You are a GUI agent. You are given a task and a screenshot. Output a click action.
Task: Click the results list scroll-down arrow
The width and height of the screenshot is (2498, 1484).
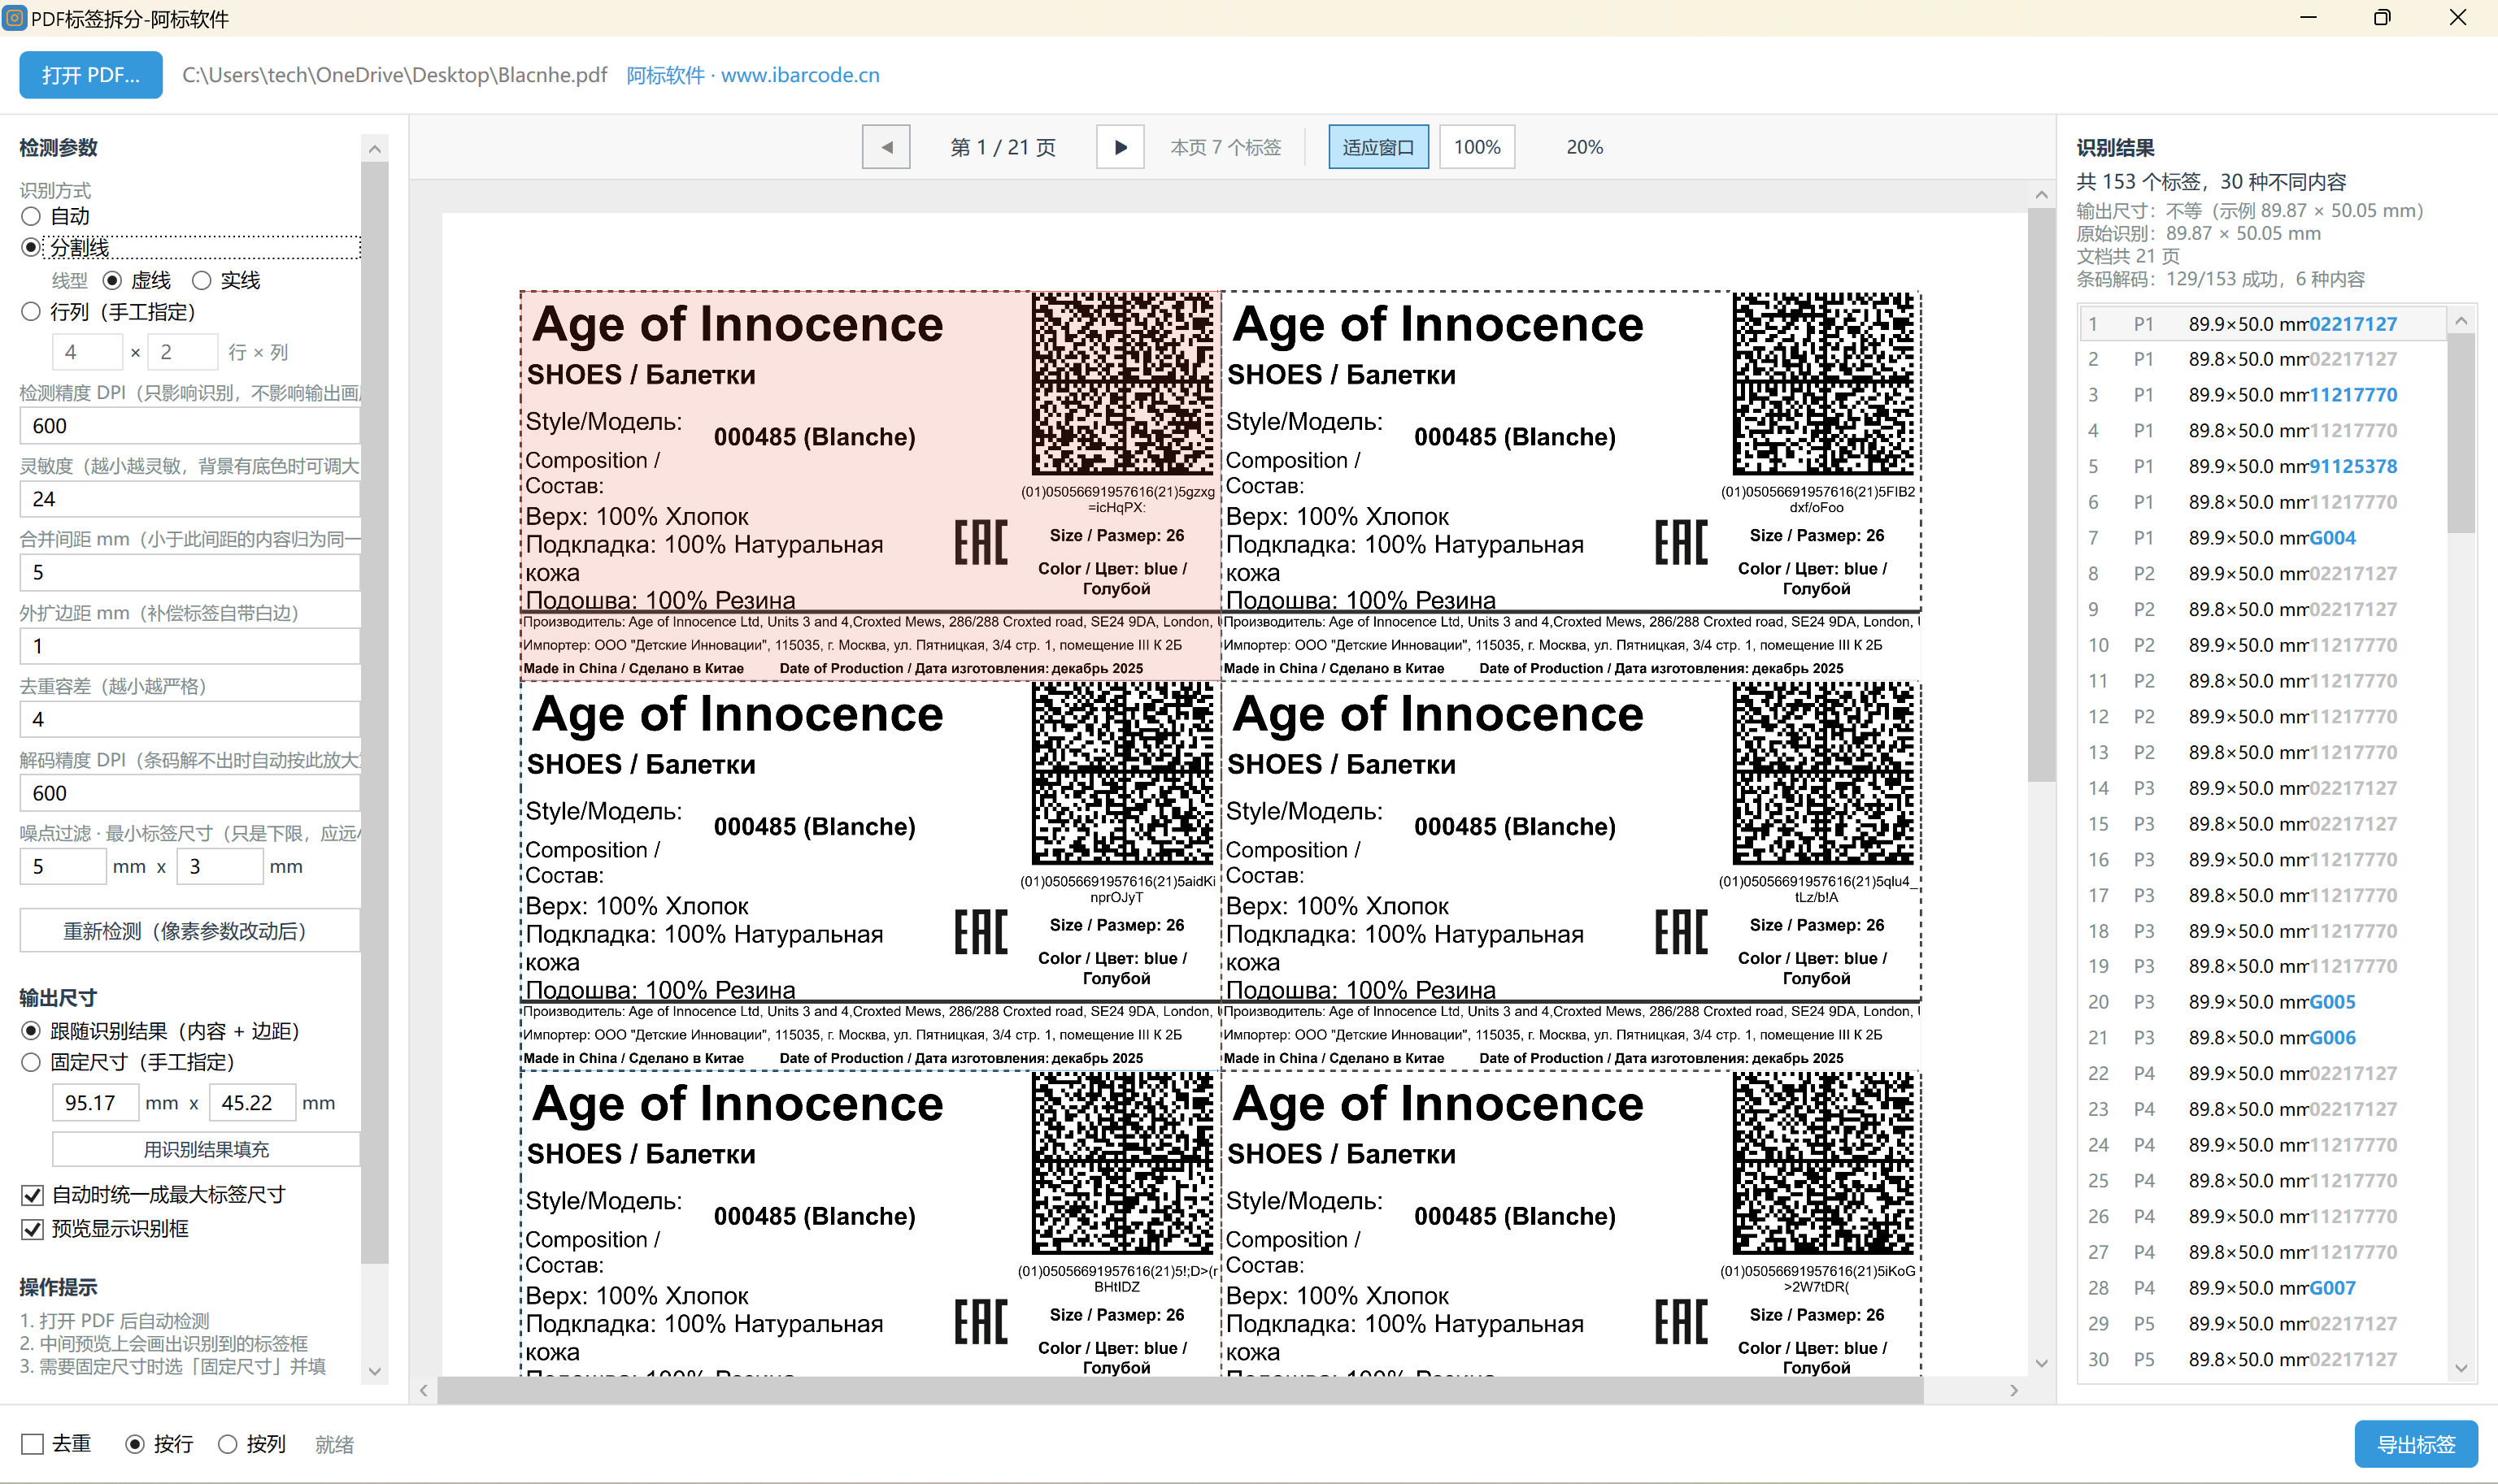coord(2462,1368)
